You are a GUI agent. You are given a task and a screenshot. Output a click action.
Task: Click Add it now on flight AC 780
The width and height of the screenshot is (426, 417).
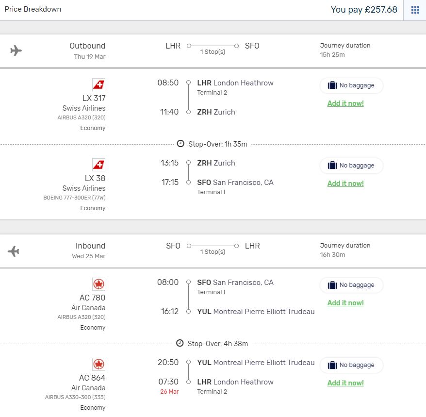coord(345,303)
